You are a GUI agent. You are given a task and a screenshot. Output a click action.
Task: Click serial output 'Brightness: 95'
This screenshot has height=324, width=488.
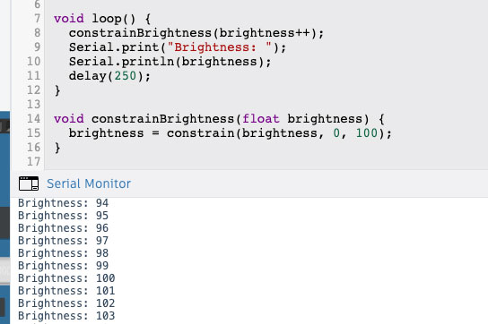click(x=63, y=216)
